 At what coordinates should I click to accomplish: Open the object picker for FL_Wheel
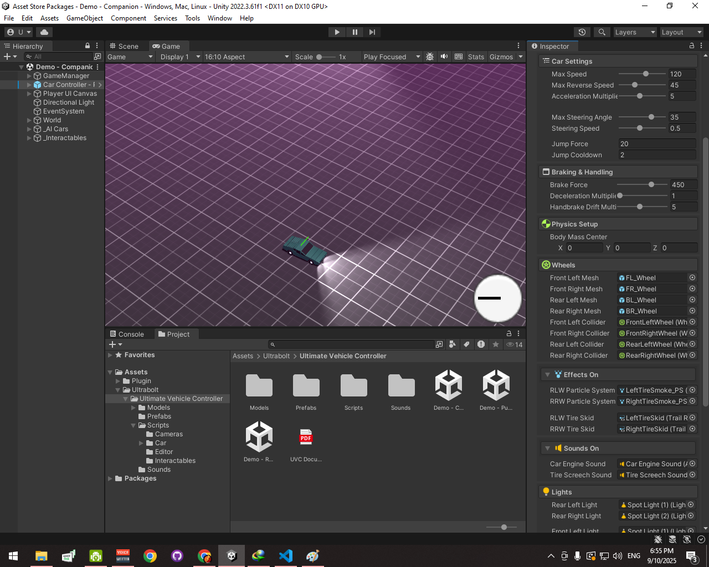[692, 277]
